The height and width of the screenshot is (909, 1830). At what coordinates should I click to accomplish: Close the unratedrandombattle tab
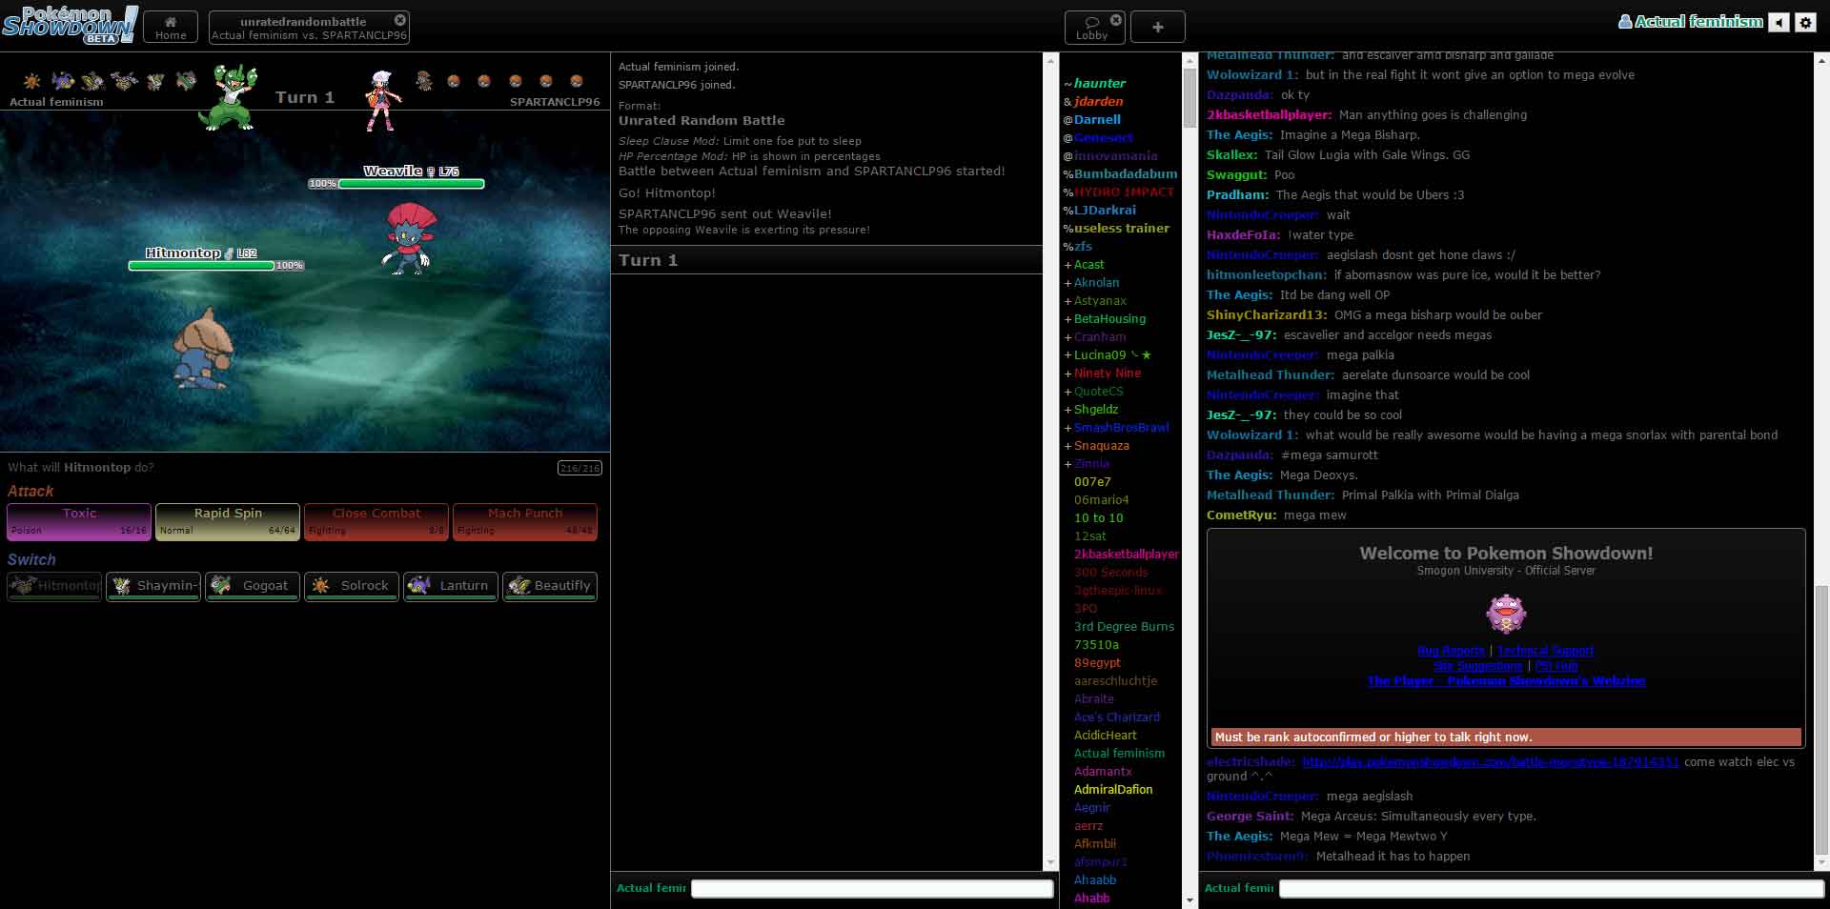[400, 20]
